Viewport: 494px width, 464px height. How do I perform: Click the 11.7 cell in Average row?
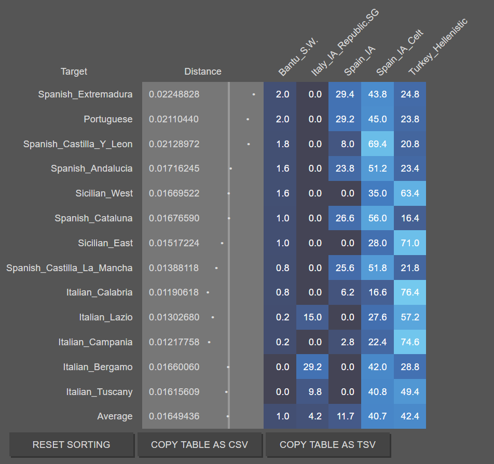click(345, 416)
